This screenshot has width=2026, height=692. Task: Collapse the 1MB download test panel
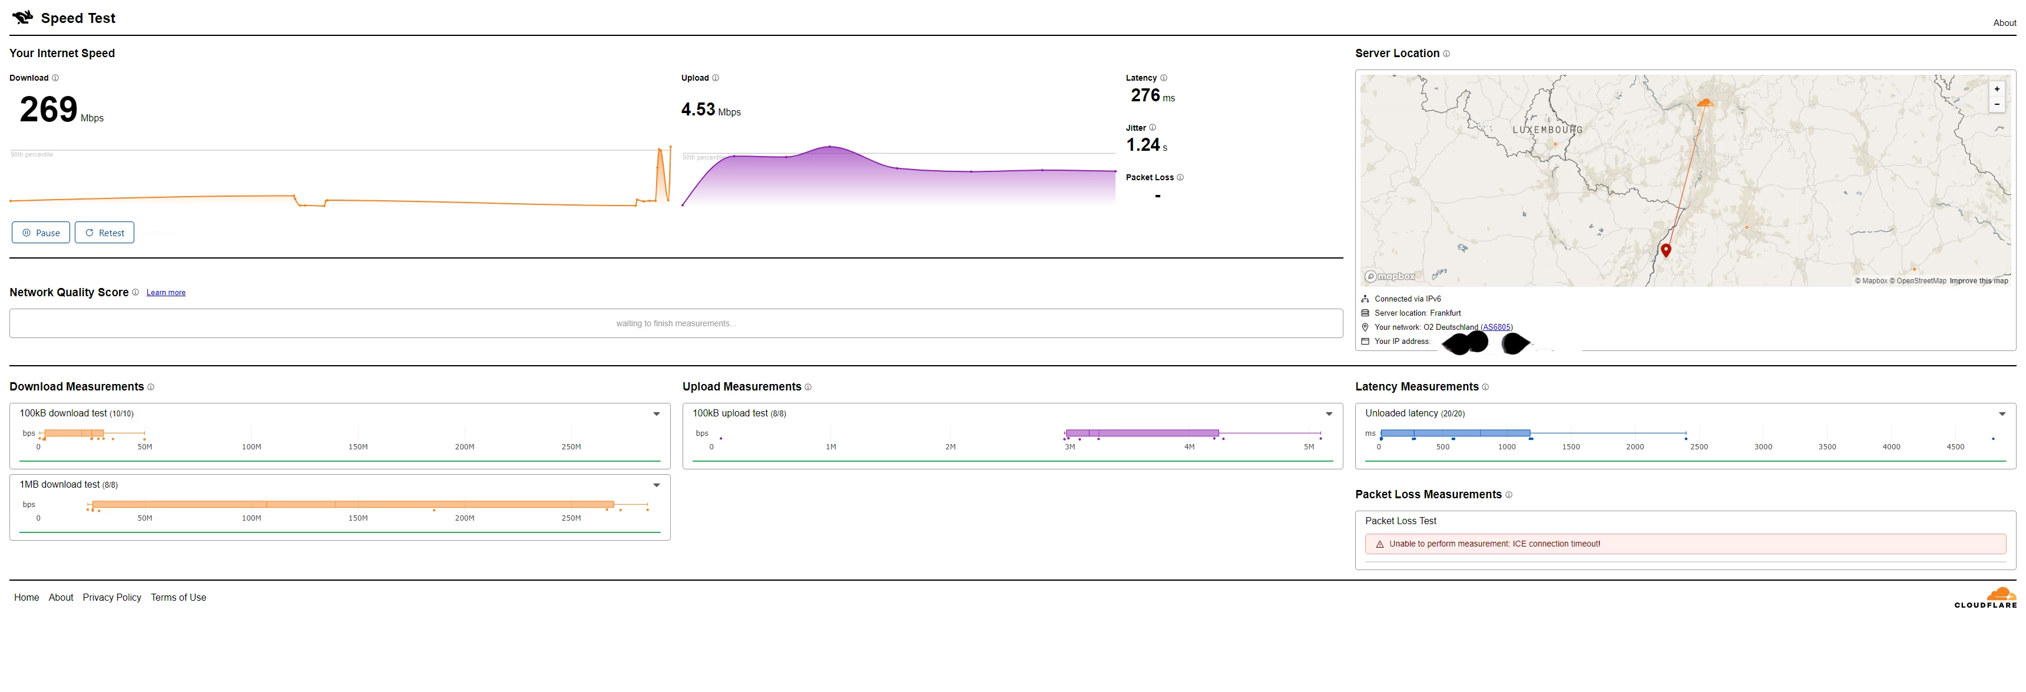(656, 485)
